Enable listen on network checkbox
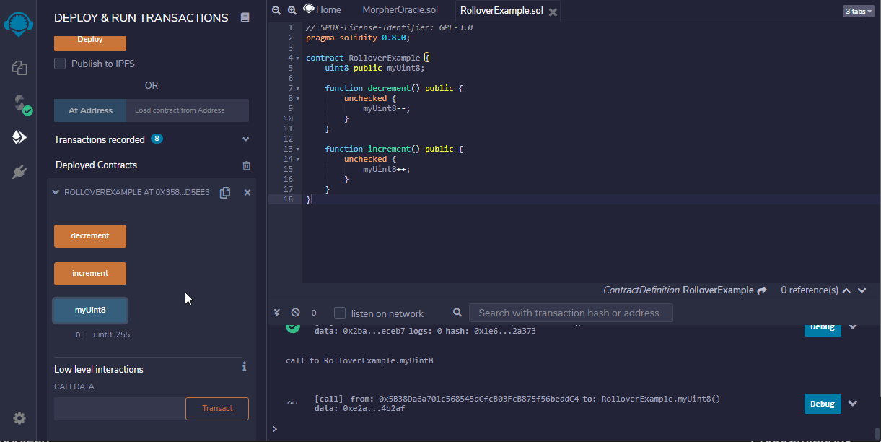881x442 pixels. [x=340, y=313]
